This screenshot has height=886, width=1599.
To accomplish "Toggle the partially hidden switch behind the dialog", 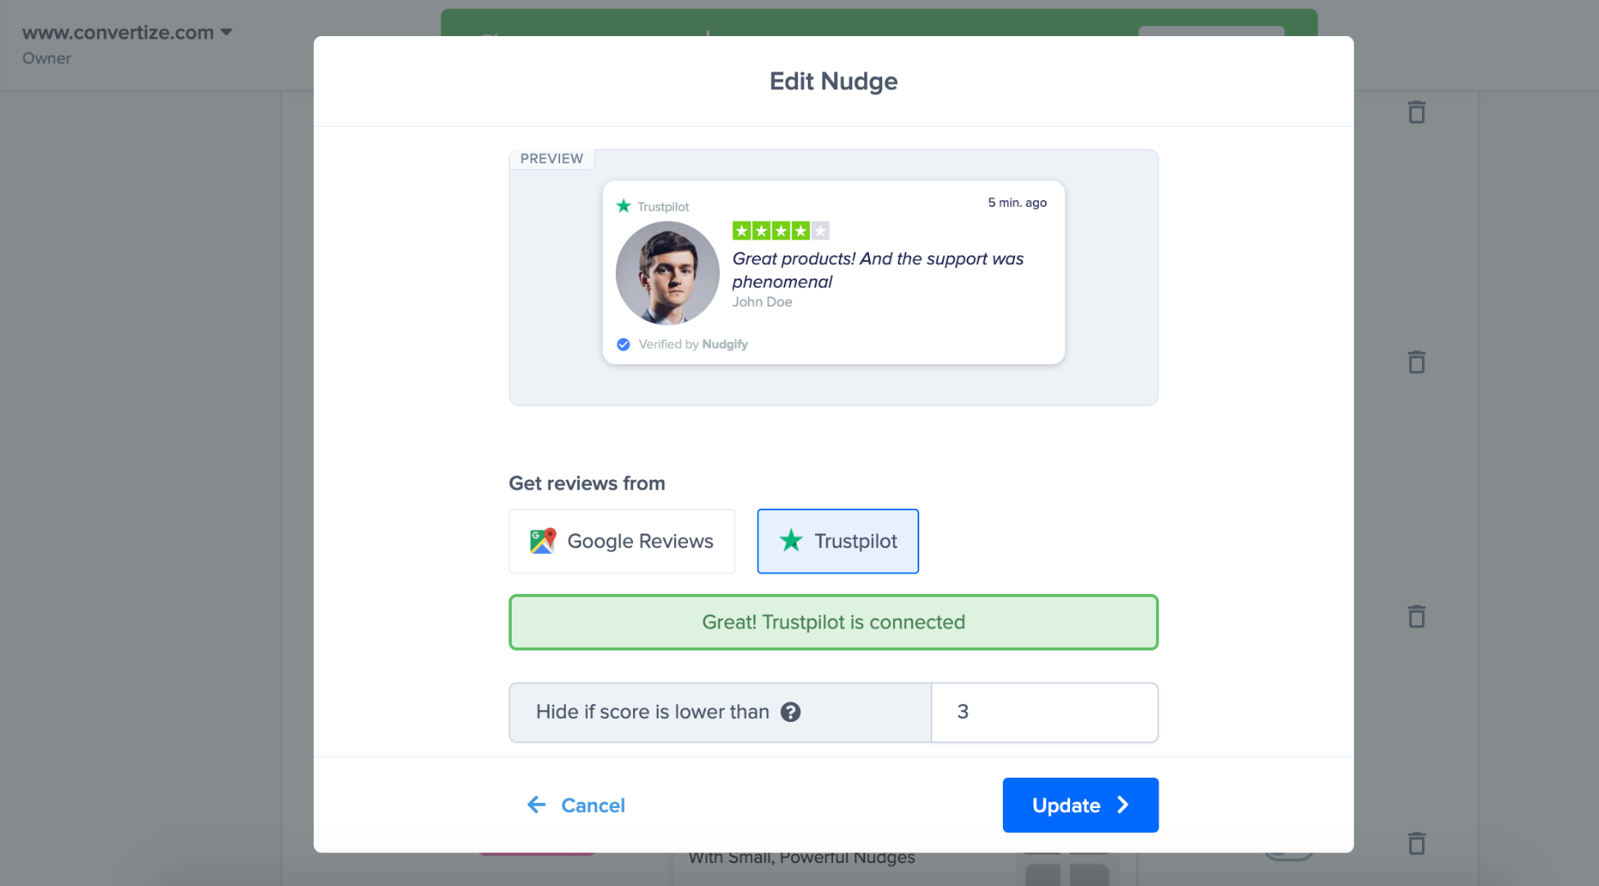I will (1290, 856).
